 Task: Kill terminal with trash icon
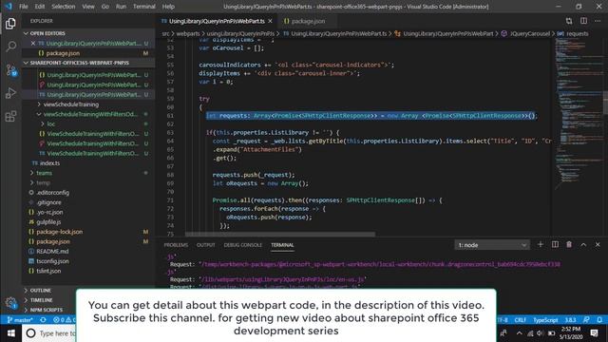coord(569,245)
